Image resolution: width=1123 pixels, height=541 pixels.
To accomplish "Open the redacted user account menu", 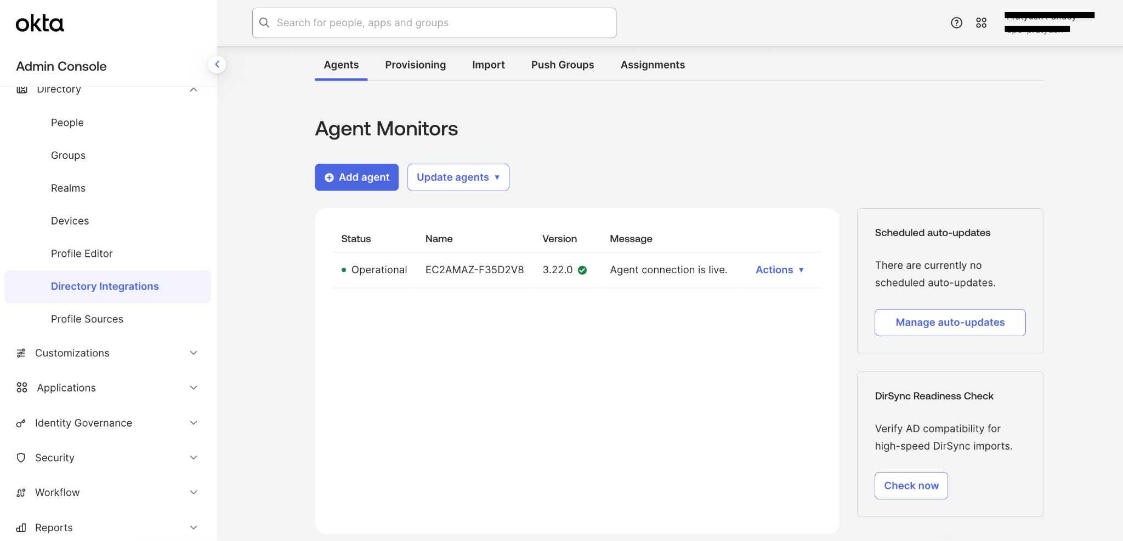I will click(x=1050, y=22).
